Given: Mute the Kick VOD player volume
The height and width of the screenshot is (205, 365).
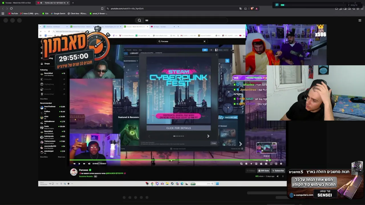Looking at the screenshot, I should [x=89, y=164].
